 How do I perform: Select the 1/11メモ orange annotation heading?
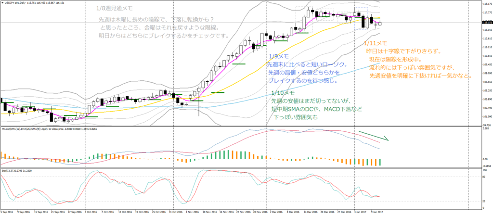(x=376, y=43)
